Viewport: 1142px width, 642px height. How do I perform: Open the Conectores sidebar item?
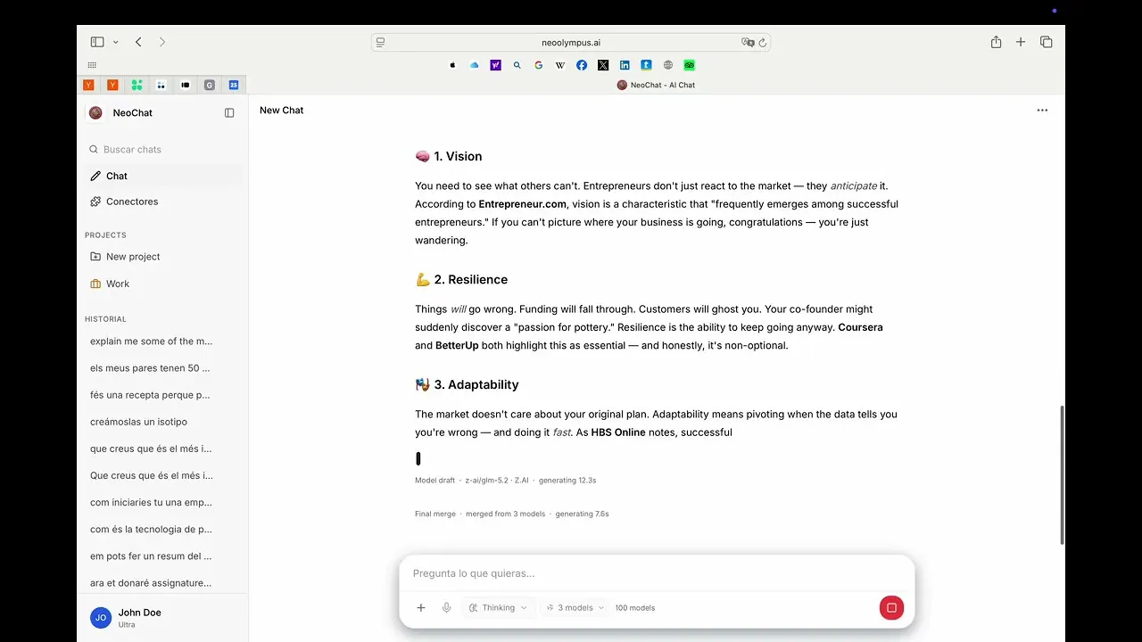pos(162,202)
